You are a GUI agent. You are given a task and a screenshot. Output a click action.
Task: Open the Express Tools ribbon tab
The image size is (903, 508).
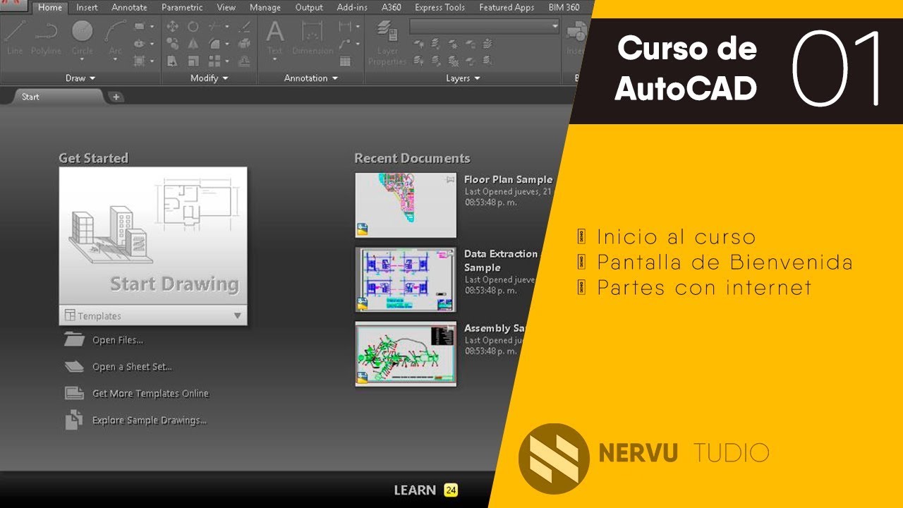pos(440,8)
